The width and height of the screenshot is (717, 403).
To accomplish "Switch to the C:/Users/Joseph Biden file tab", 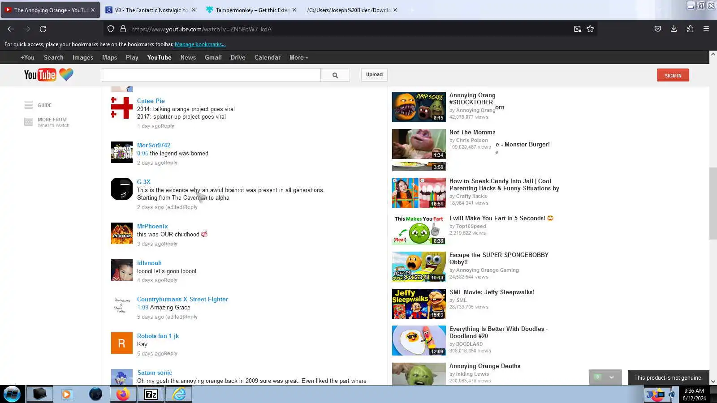I will 352,10.
